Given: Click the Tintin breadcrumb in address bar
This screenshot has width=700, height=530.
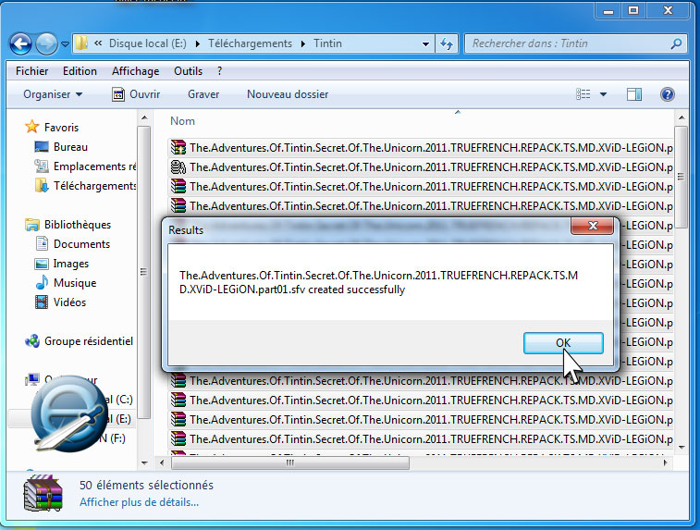Looking at the screenshot, I should [327, 43].
